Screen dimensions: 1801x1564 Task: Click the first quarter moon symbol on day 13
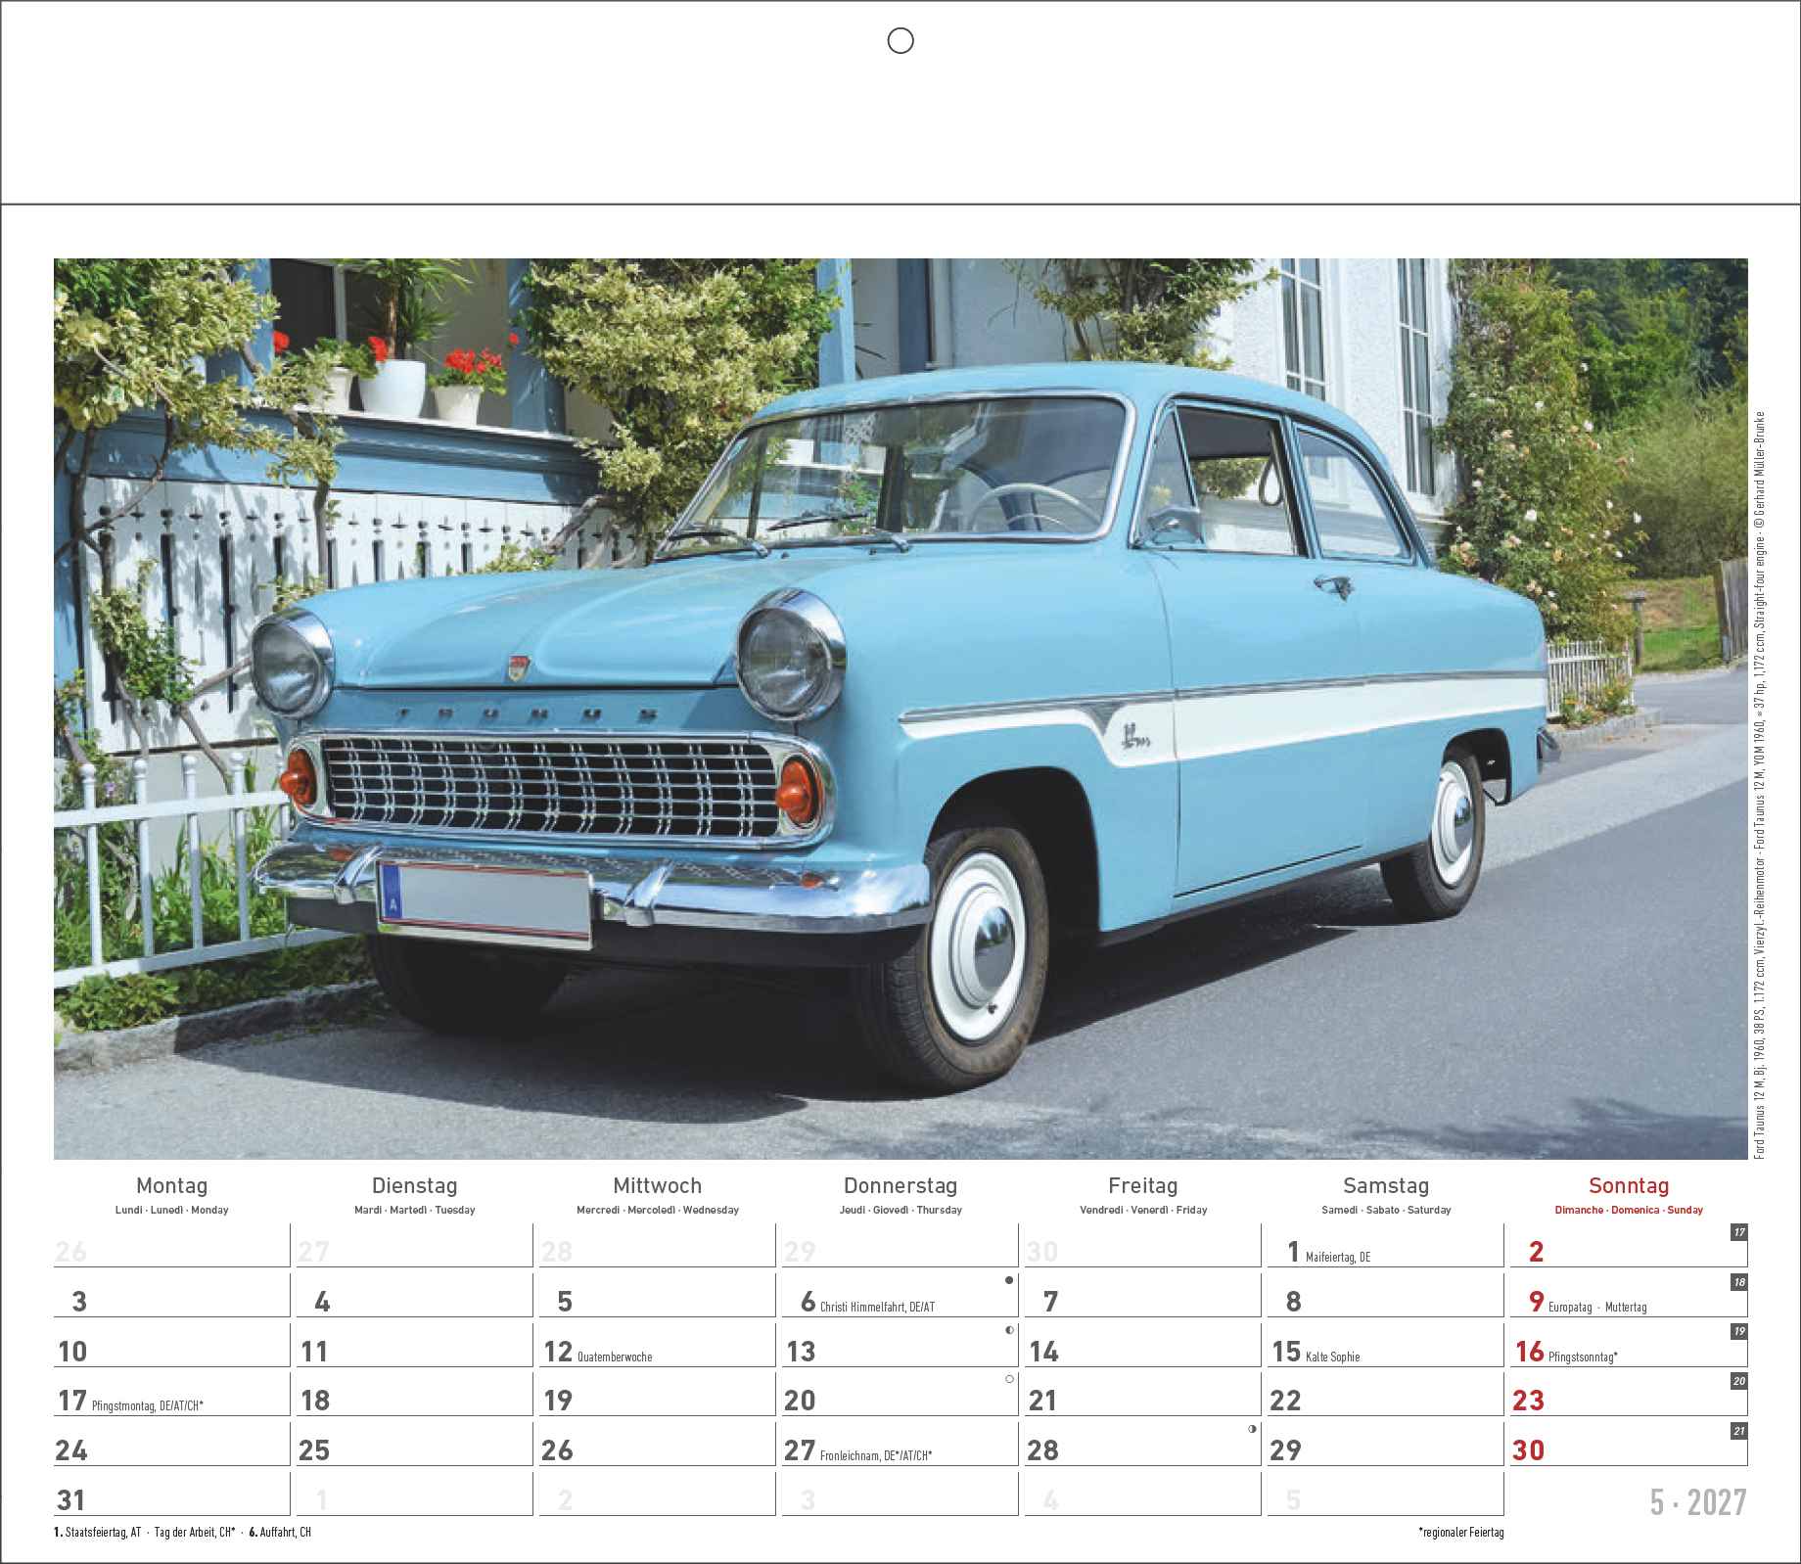[x=1009, y=1330]
